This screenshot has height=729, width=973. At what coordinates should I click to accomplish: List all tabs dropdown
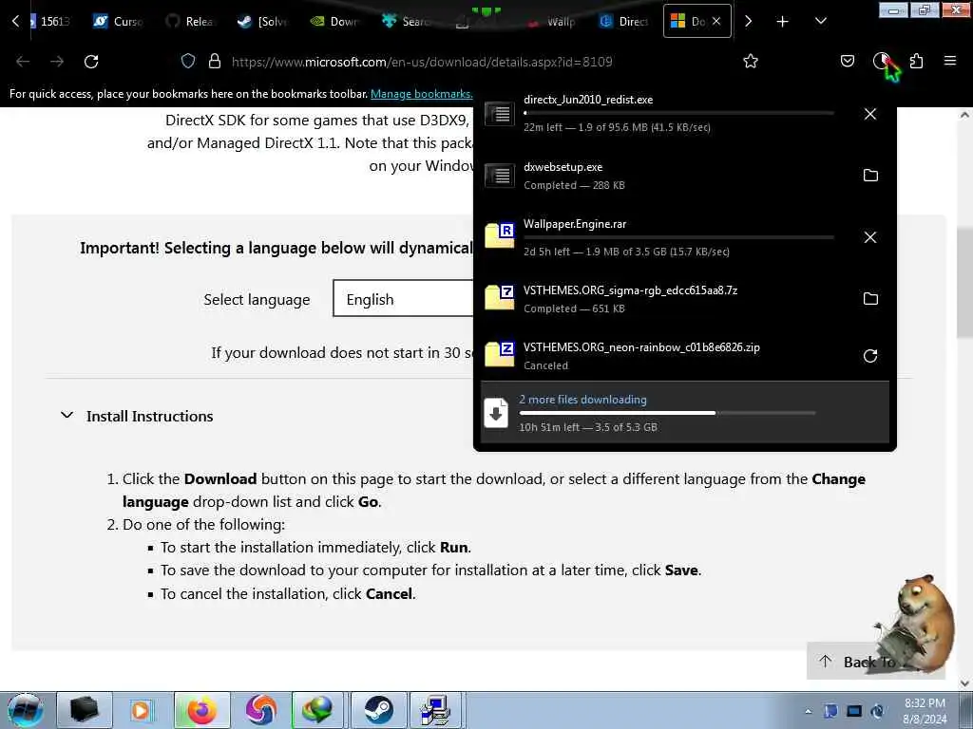coord(820,22)
